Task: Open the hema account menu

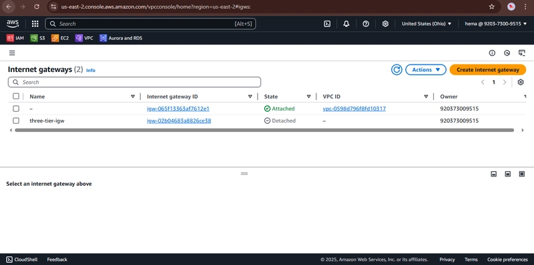Action: (495, 24)
